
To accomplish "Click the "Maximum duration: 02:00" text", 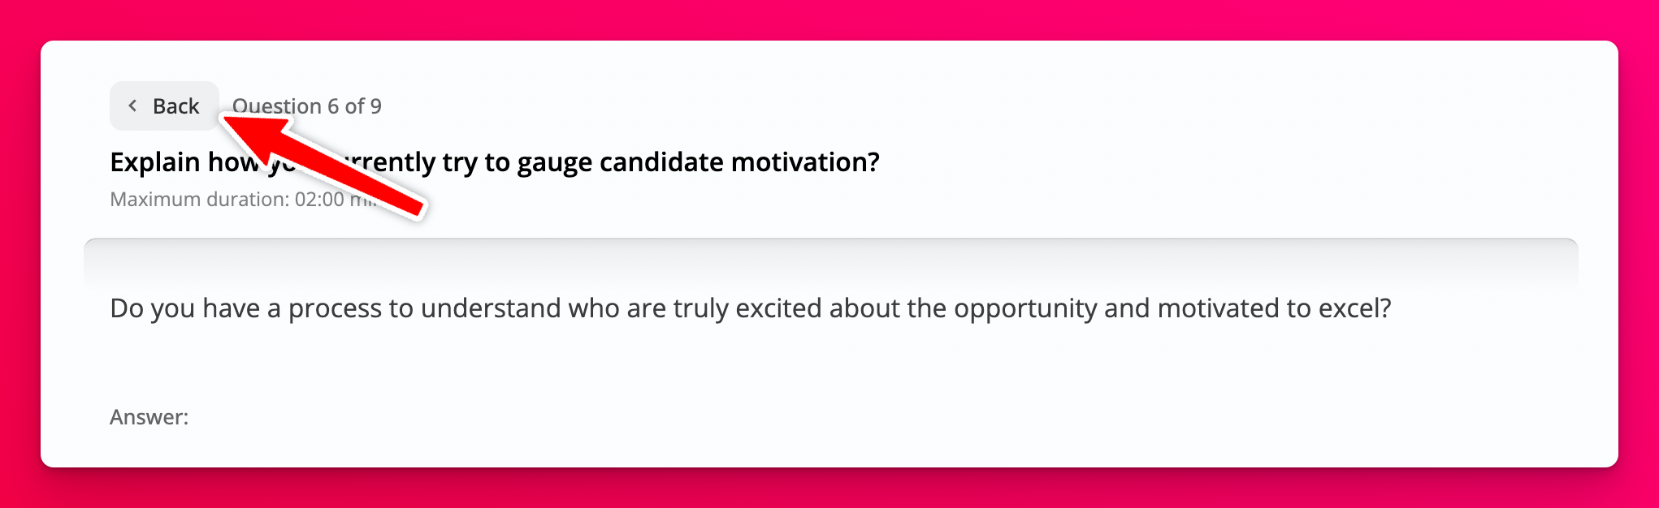I will [227, 200].
